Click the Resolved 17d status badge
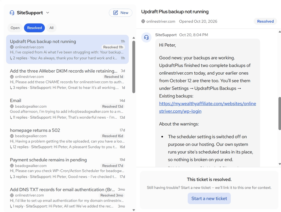 113,166
